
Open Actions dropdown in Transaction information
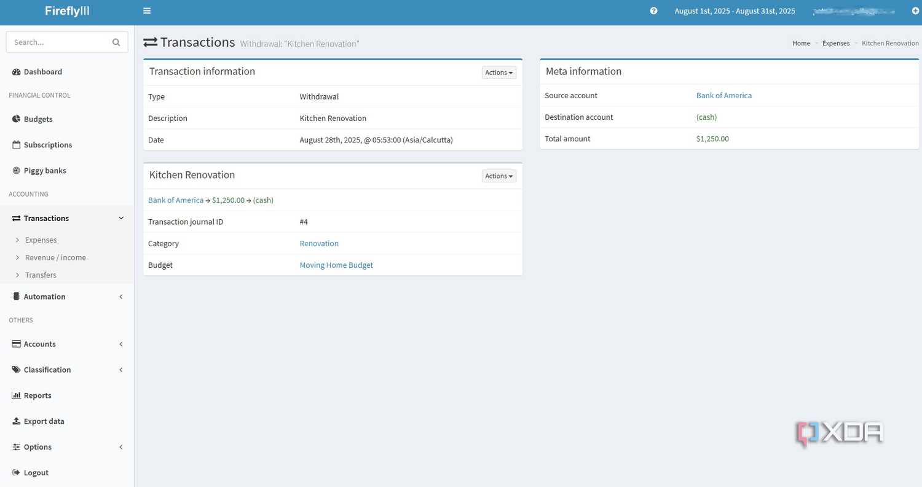pyautogui.click(x=499, y=72)
